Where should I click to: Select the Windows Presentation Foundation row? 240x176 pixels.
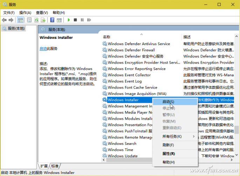tap(127, 125)
